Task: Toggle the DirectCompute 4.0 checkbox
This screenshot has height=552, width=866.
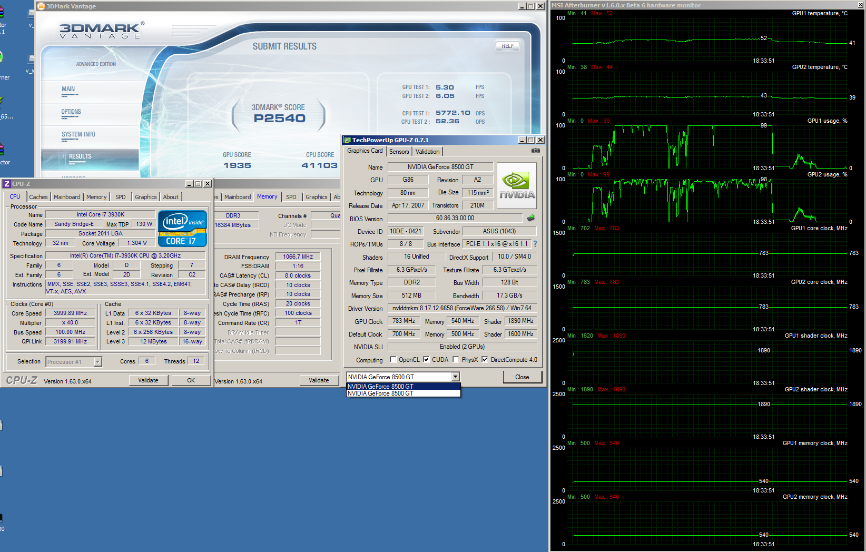Action: [x=485, y=360]
